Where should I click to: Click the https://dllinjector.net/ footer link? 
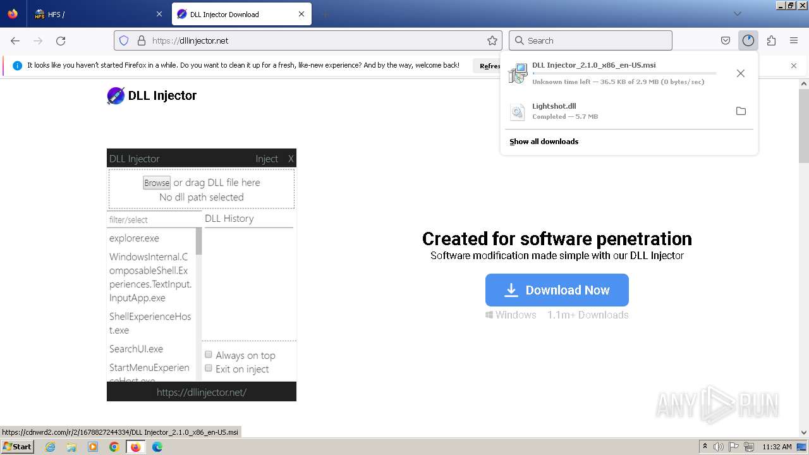point(202,392)
